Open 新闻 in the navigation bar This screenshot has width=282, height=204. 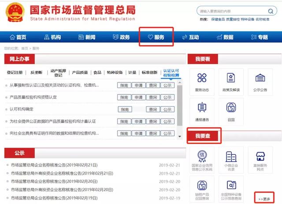[87, 37]
